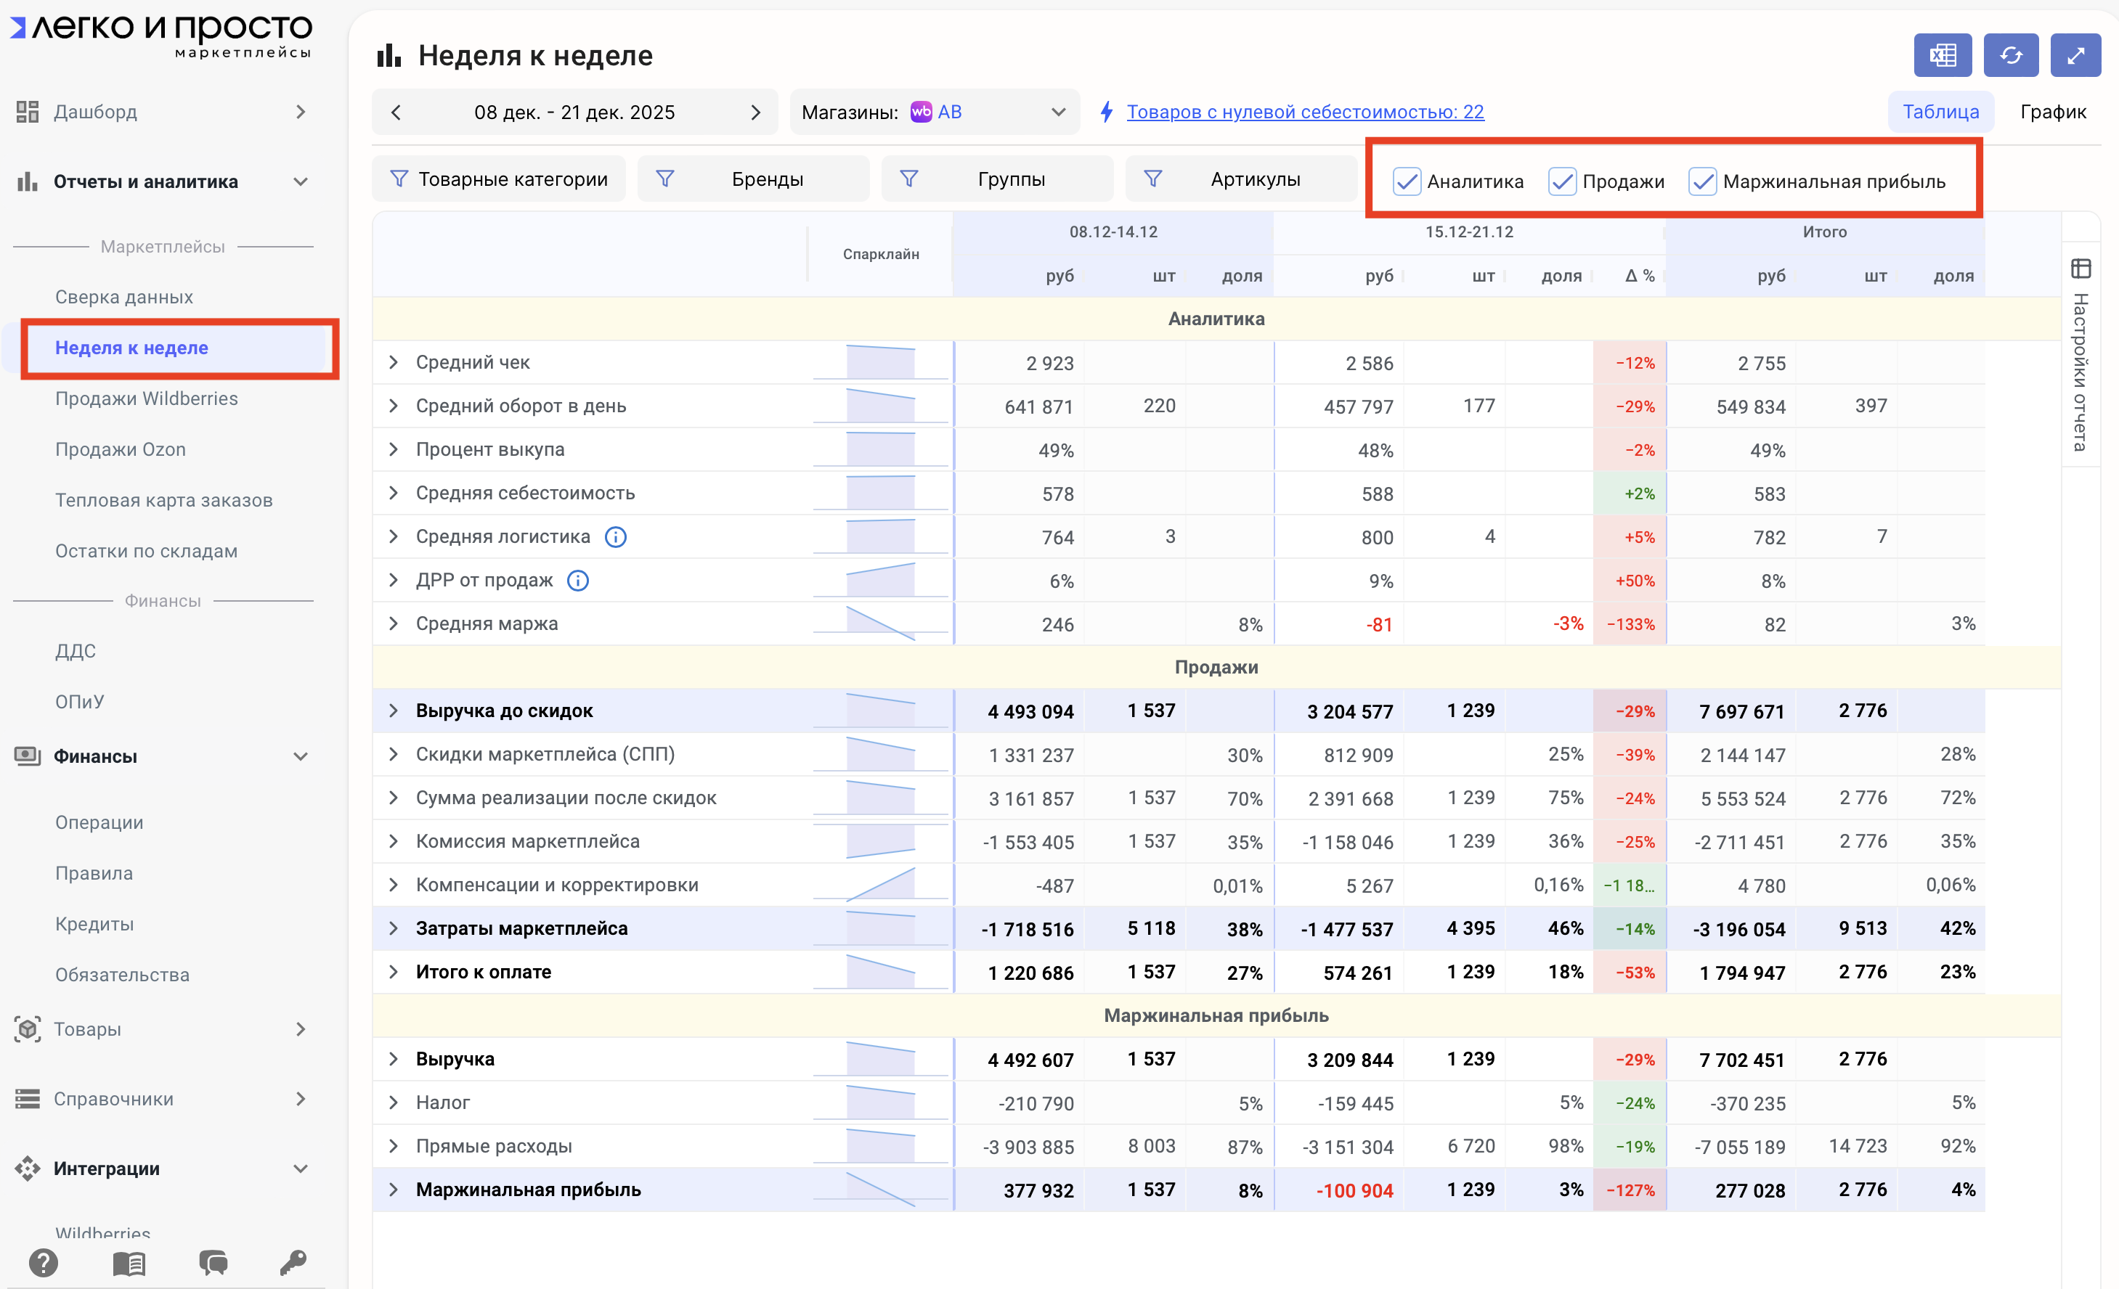Viewport: 2119px width, 1289px height.
Task: Toggle the Продажи checkbox
Action: click(x=1562, y=181)
